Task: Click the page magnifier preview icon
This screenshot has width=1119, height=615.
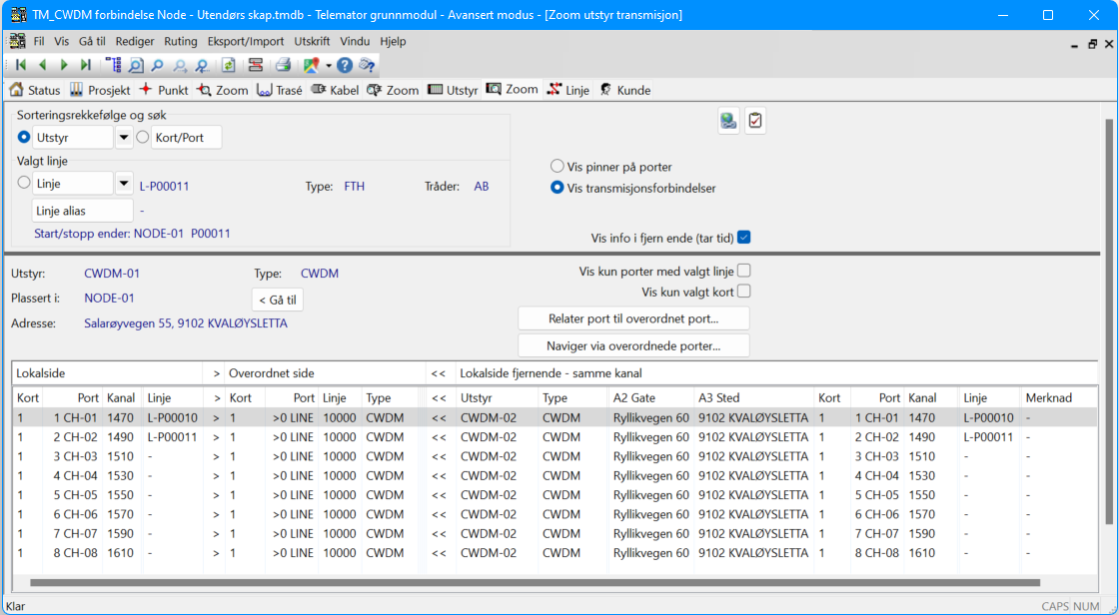Action: (x=135, y=65)
